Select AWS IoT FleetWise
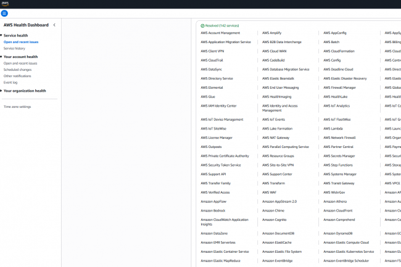Viewport: 401px width, 267px height. tap(337, 120)
